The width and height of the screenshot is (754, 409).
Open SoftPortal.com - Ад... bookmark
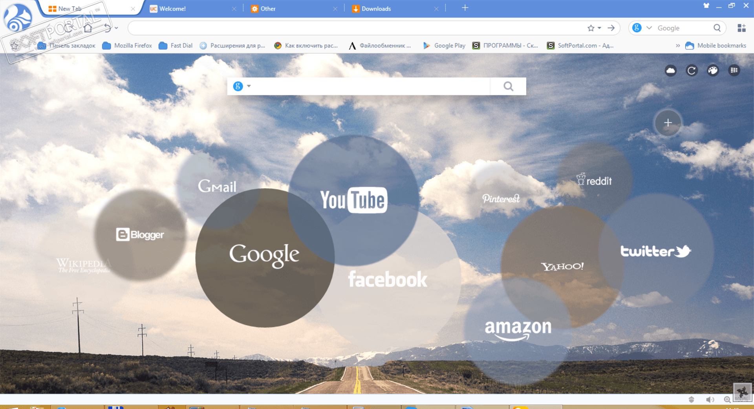[580, 45]
